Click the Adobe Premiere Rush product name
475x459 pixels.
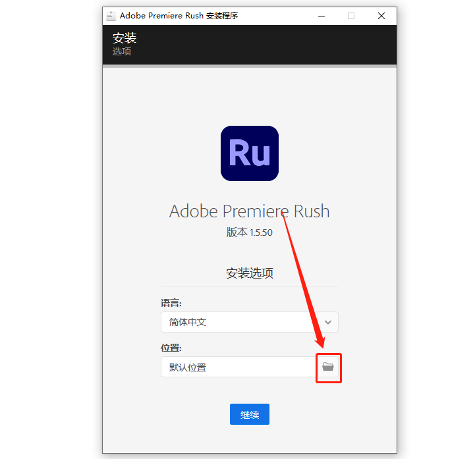coord(249,211)
